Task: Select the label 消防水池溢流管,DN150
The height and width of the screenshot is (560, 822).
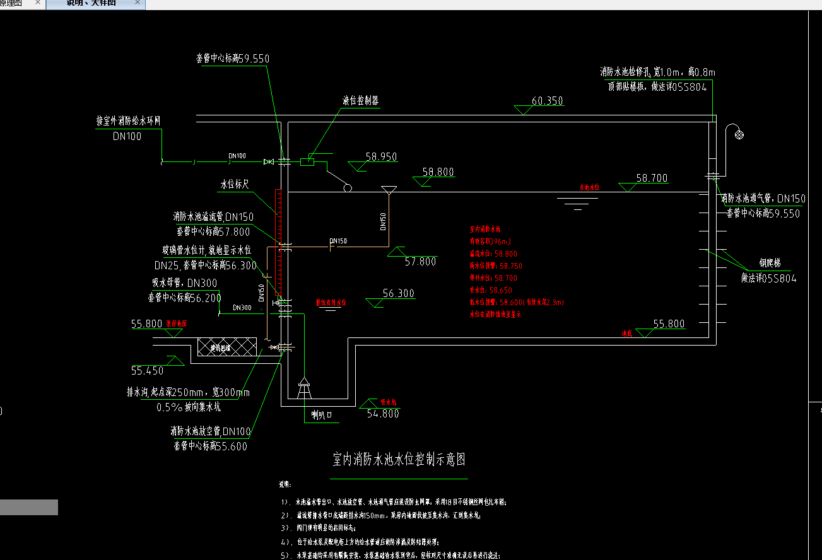Action: pyautogui.click(x=213, y=217)
